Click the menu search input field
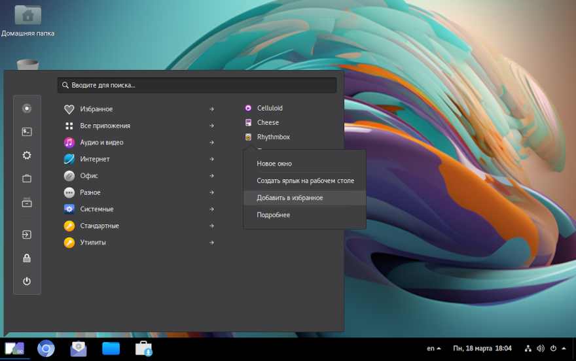This screenshot has height=361, width=576. point(197,85)
